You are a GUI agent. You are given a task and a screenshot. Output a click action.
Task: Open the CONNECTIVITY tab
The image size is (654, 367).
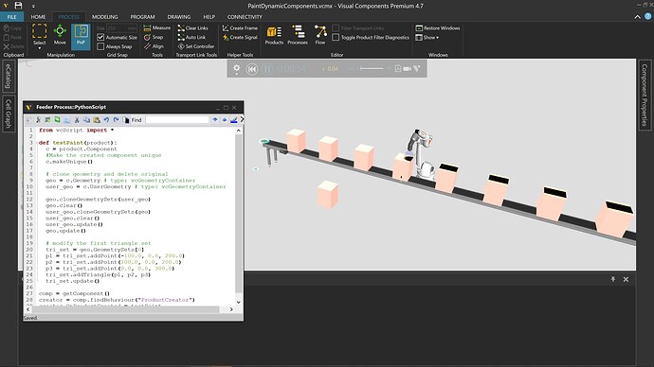coord(245,17)
